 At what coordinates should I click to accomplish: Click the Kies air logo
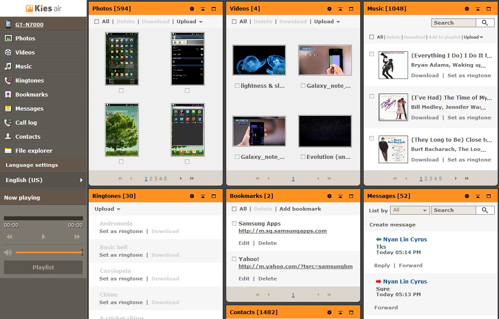coord(43,8)
